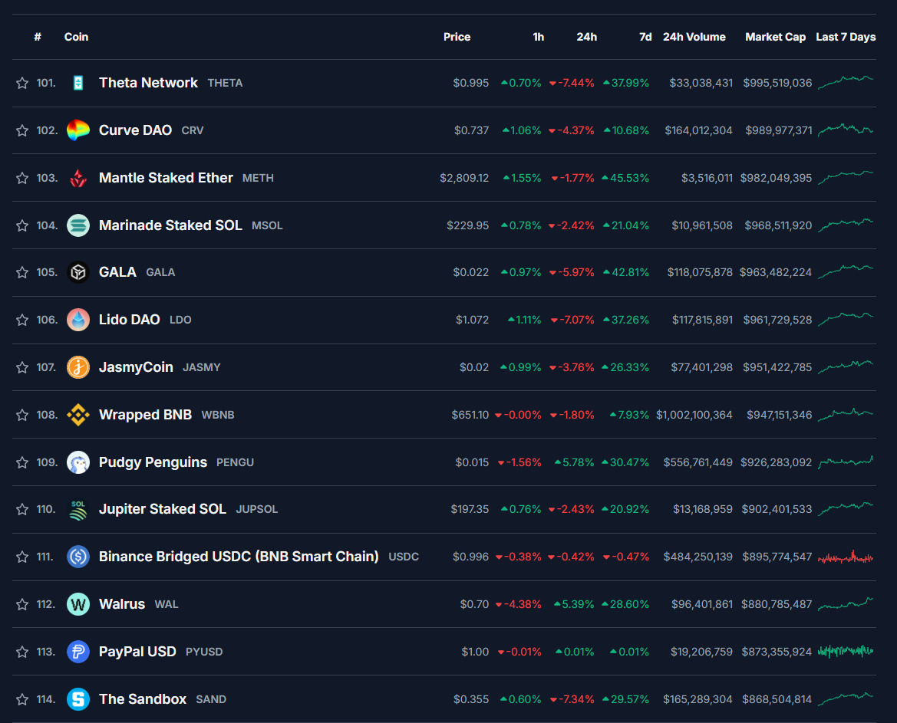
Task: Click the PayPal USD logo
Action: pyautogui.click(x=78, y=652)
